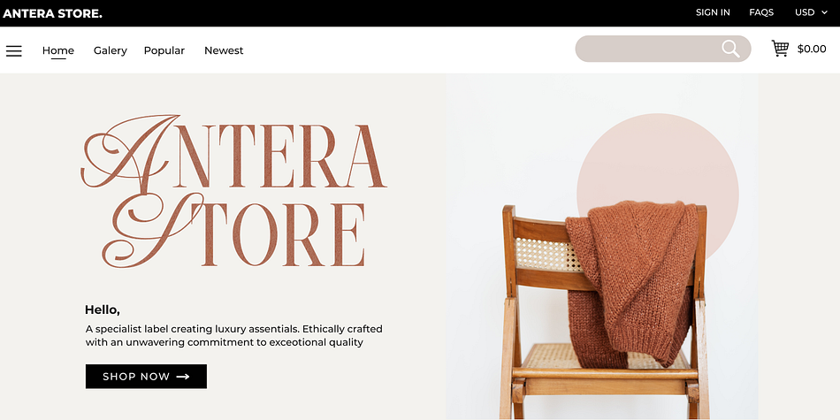
Task: Click the chair with sweater product image
Action: point(601,247)
